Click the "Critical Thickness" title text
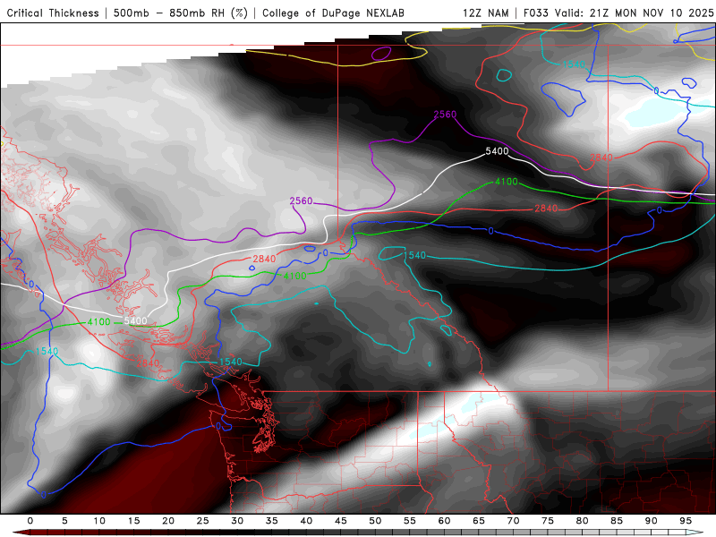Screen dimensions: 716x537 (53, 13)
